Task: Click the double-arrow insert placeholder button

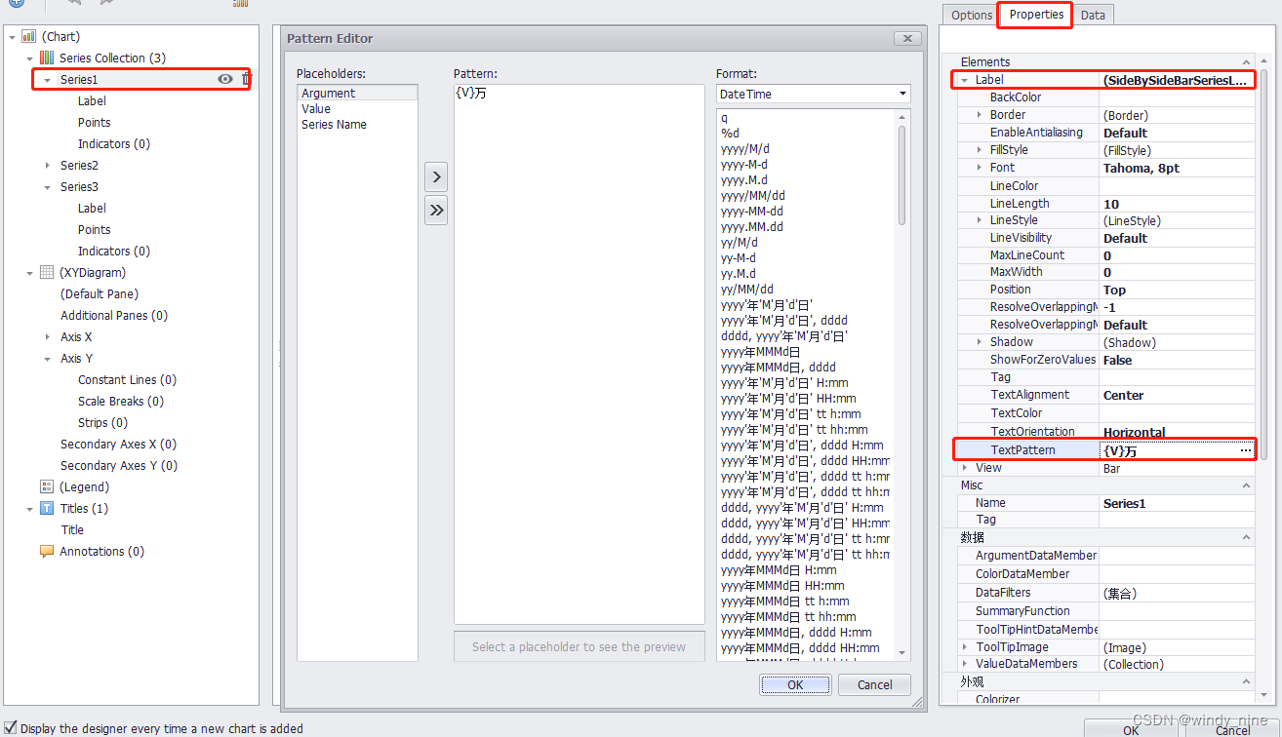Action: (436, 210)
